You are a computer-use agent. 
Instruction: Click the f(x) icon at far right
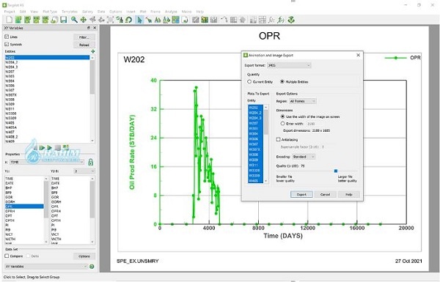click(x=281, y=20)
